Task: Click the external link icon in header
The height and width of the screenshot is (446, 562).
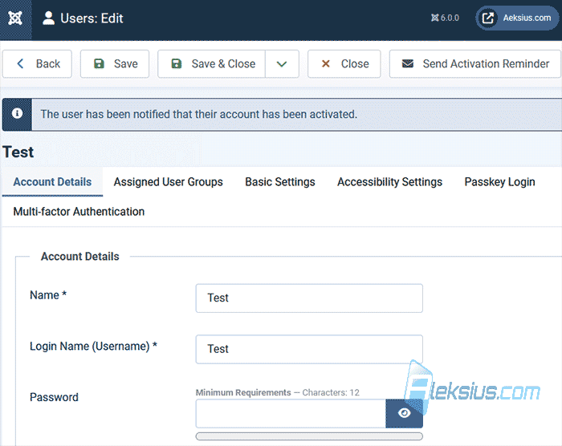Action: pyautogui.click(x=488, y=18)
